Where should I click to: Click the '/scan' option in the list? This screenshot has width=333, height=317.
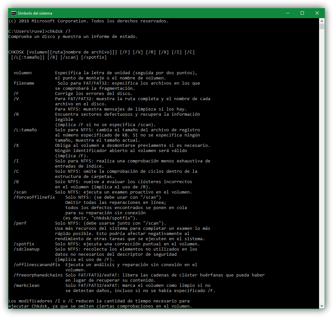tap(20, 192)
